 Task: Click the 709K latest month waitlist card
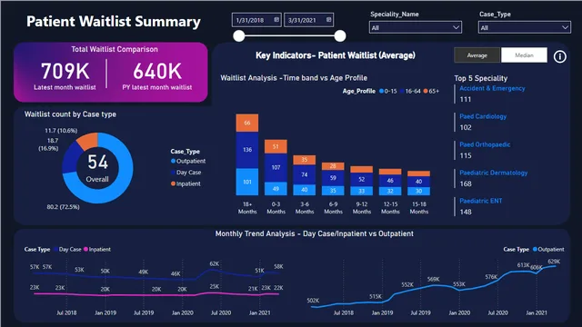[65, 75]
